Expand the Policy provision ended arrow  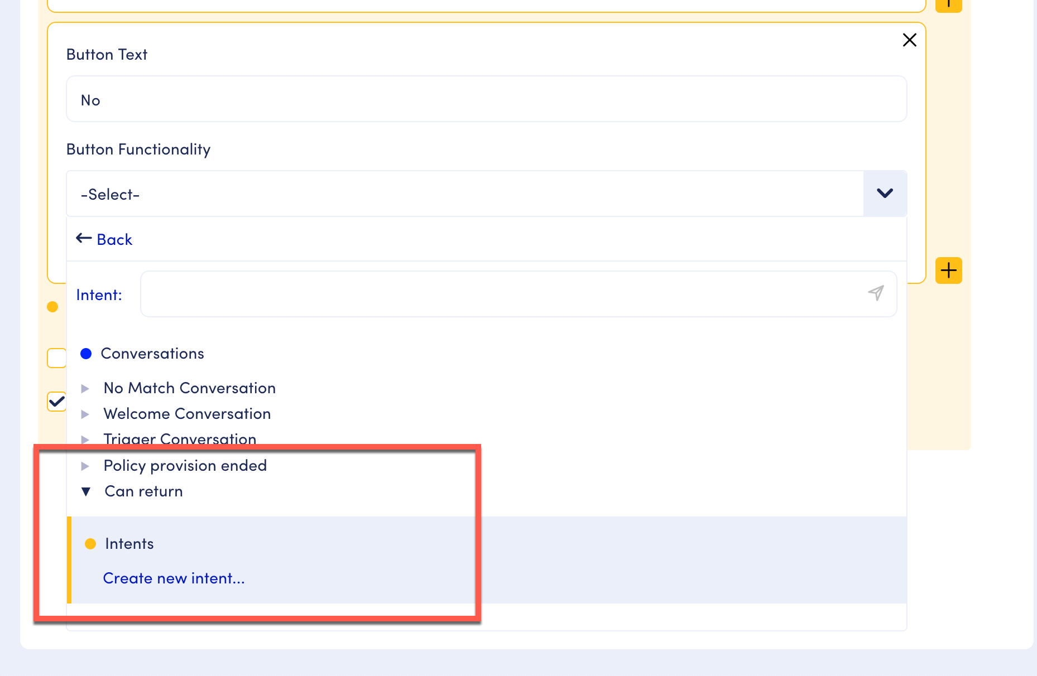(x=85, y=466)
